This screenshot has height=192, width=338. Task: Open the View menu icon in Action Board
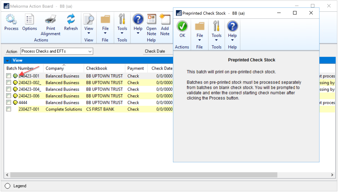point(89,19)
